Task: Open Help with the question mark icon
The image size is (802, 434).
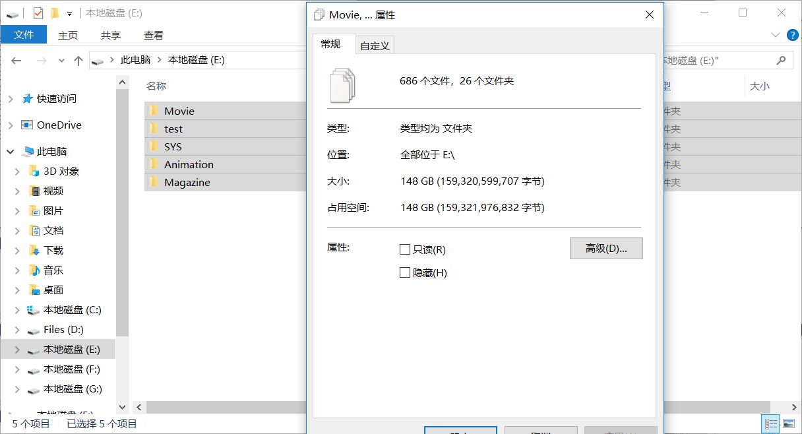Action: 791,35
